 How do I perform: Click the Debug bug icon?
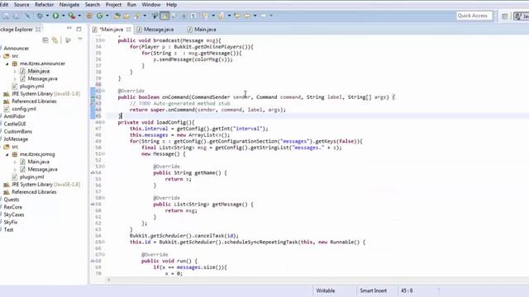[40, 16]
